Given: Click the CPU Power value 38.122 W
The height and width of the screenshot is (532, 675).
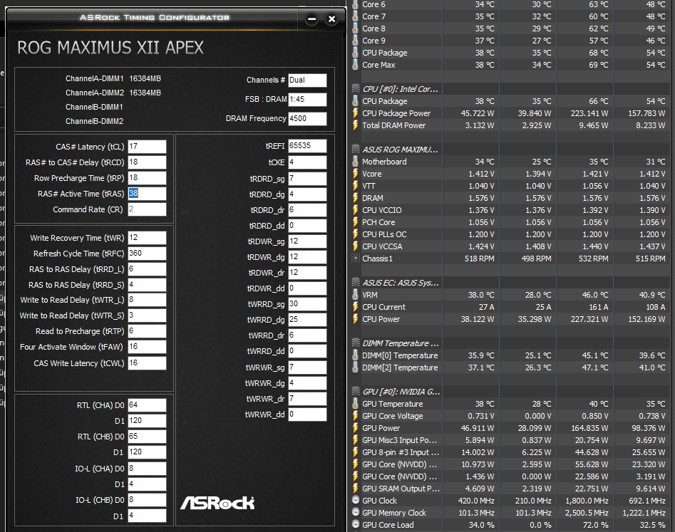Looking at the screenshot, I should pos(478,319).
